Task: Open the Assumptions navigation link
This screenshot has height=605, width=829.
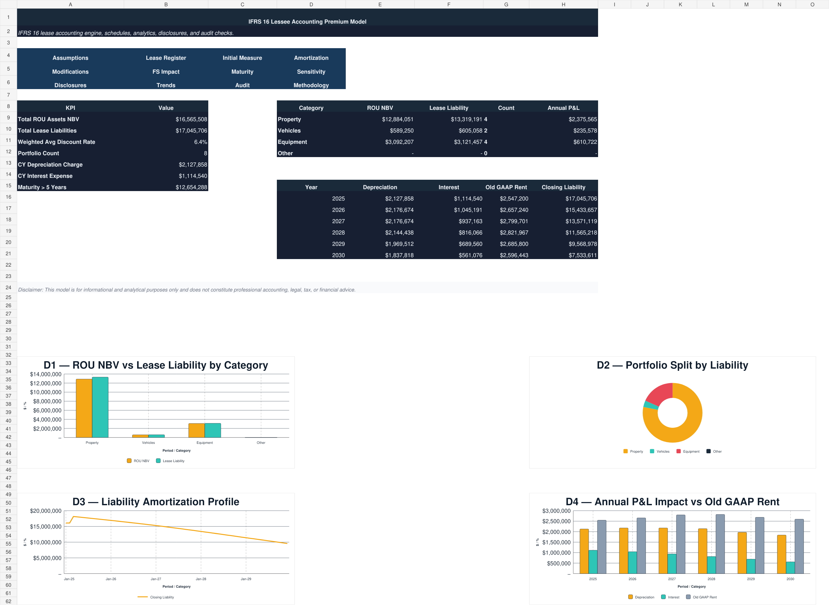Action: [70, 58]
